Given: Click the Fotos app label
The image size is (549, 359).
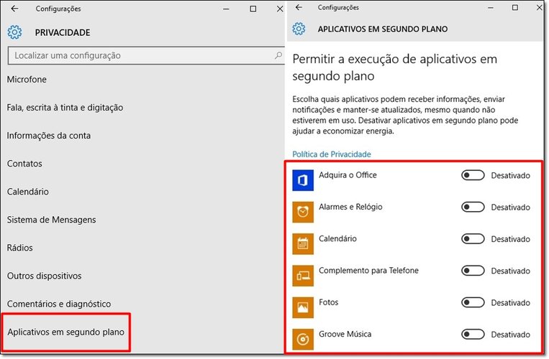Looking at the screenshot, I should pos(328,302).
